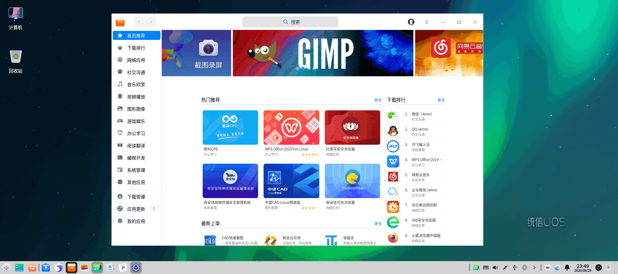Open 编程开发 category
The image size is (618, 274).
[137, 158]
